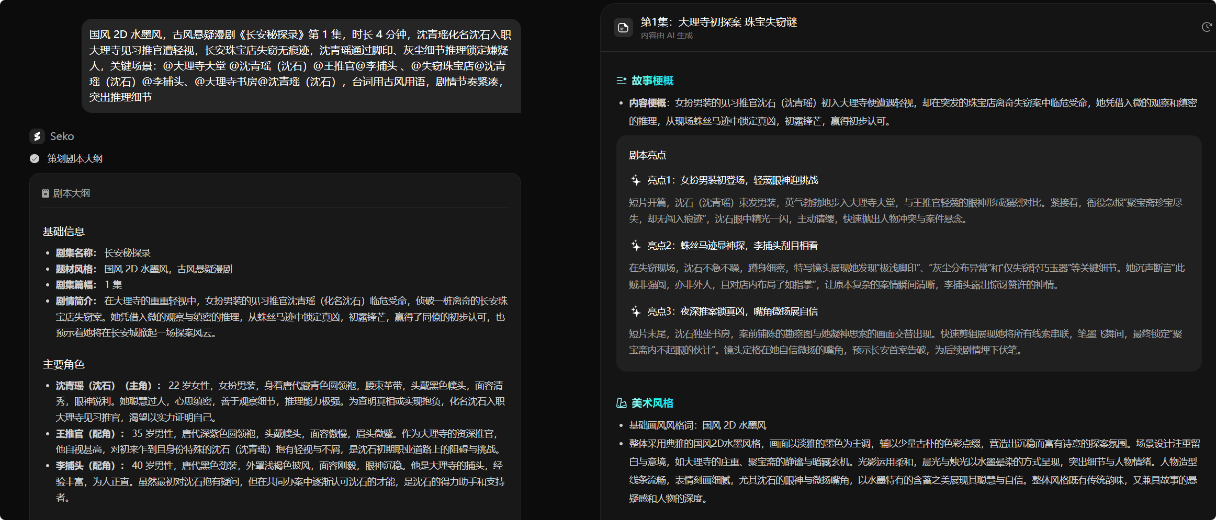Jump to the 美术风格 section heading
This screenshot has height=520, width=1216.
tap(652, 403)
